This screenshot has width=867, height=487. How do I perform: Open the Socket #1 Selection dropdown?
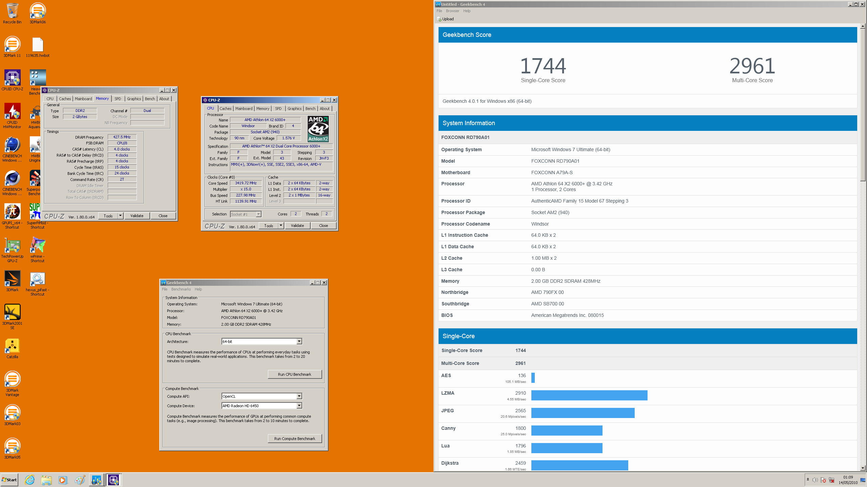point(246,214)
